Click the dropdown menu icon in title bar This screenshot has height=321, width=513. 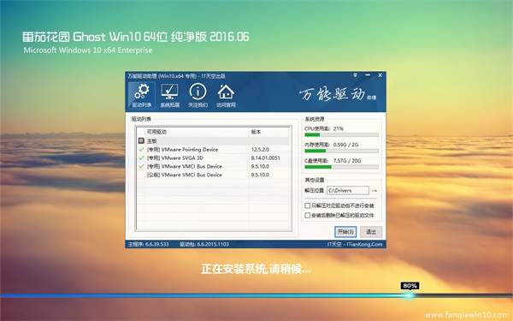pyautogui.click(x=356, y=75)
